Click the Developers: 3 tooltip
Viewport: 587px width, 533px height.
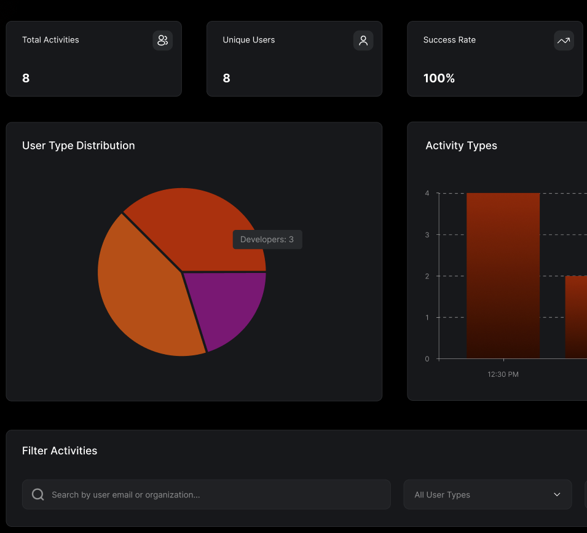coord(267,240)
